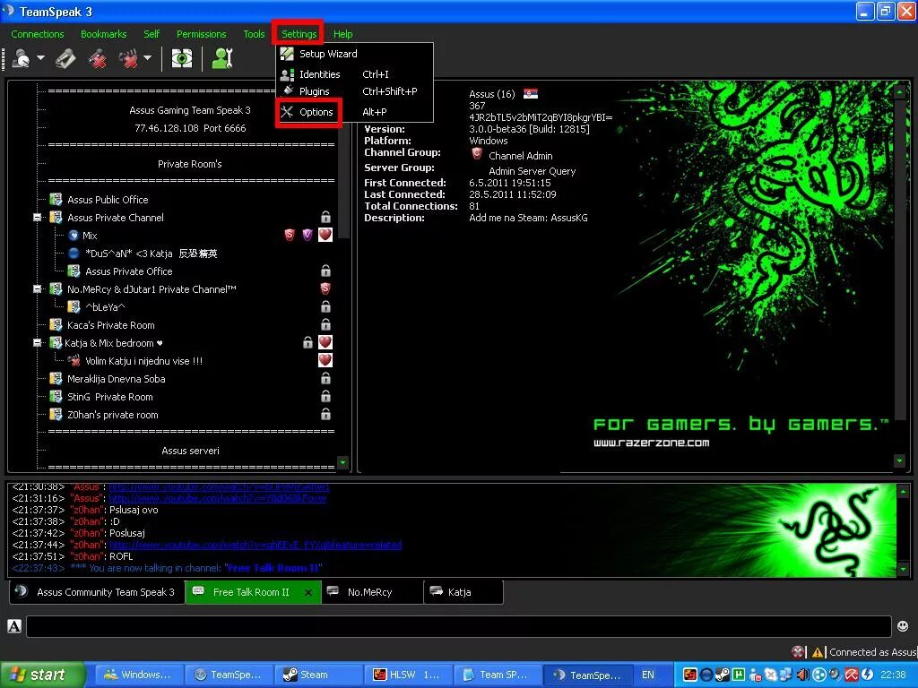918x688 pixels.
Task: Click Kaca's Private Room channel icon
Action: [x=56, y=324]
